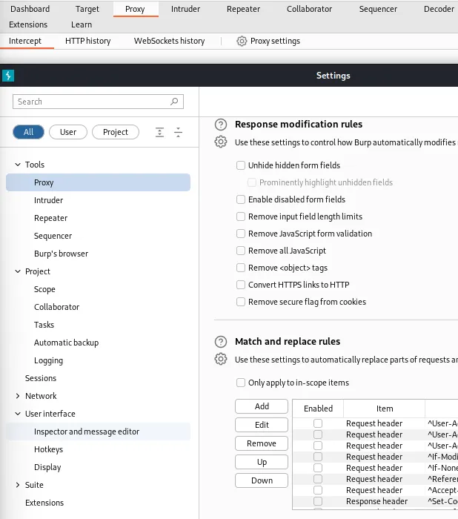Image resolution: width=458 pixels, height=519 pixels.
Task: Expand the Network tree section
Action: (18, 396)
